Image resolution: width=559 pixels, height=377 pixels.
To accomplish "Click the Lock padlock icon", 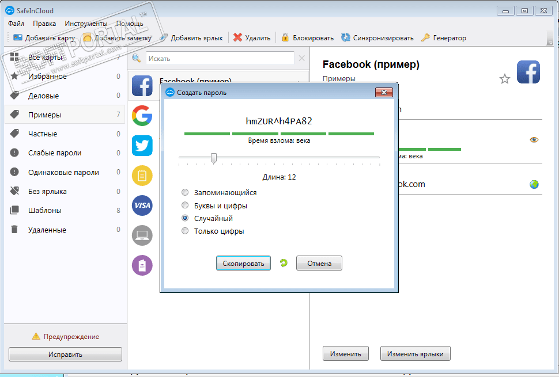I will 285,37.
